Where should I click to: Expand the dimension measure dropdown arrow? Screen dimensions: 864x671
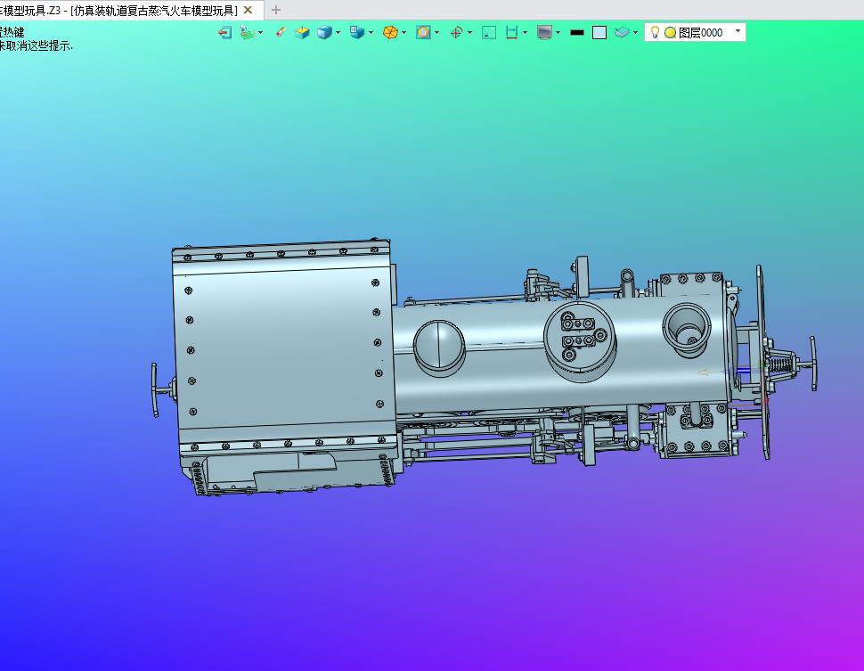point(526,33)
